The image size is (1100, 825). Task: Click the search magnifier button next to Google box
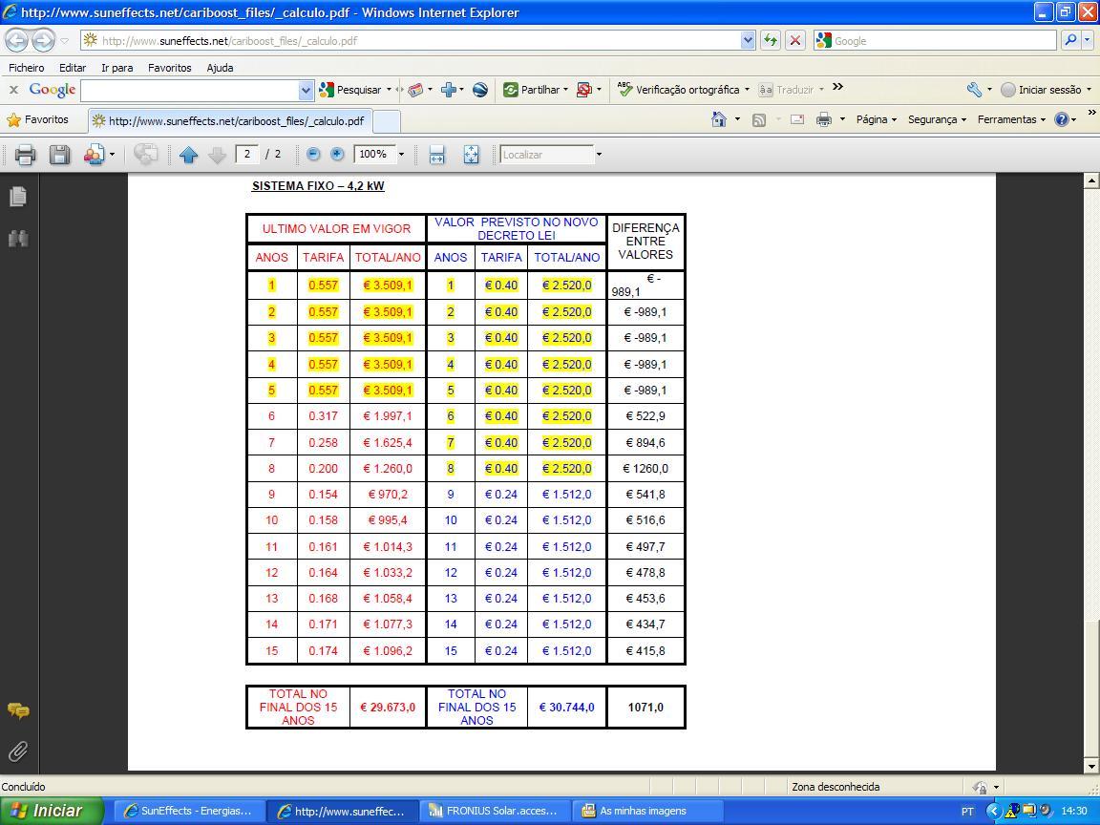coord(1070,41)
